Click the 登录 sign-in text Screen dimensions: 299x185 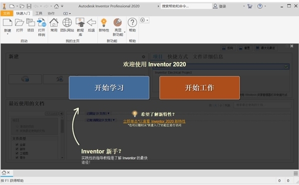pyautogui.click(x=222, y=6)
